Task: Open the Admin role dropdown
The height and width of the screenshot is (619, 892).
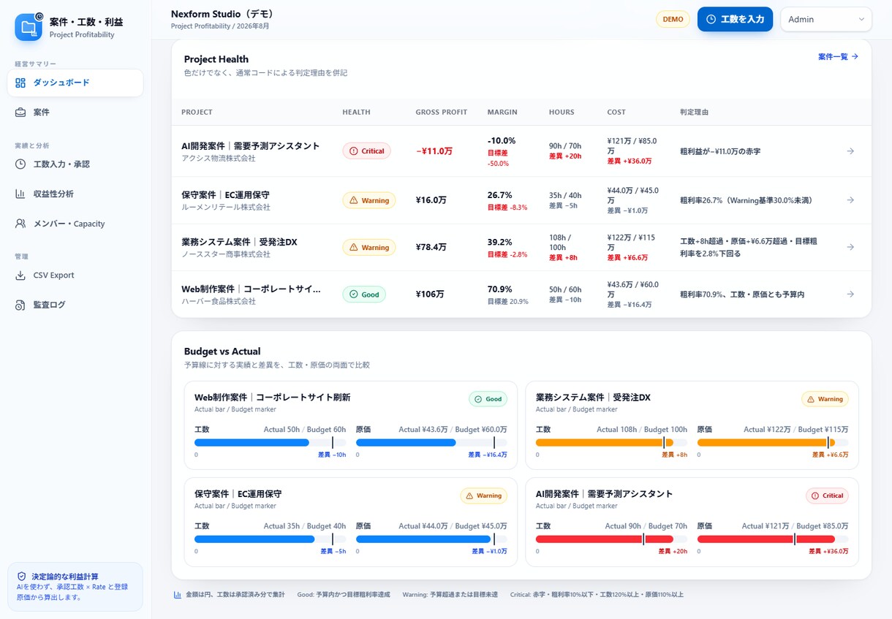Action: pos(826,19)
